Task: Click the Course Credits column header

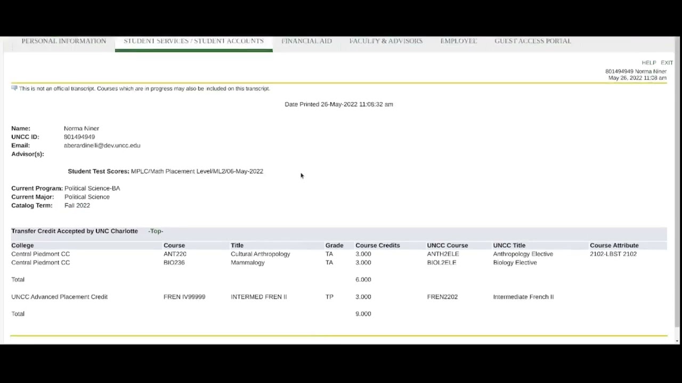Action: click(x=378, y=245)
